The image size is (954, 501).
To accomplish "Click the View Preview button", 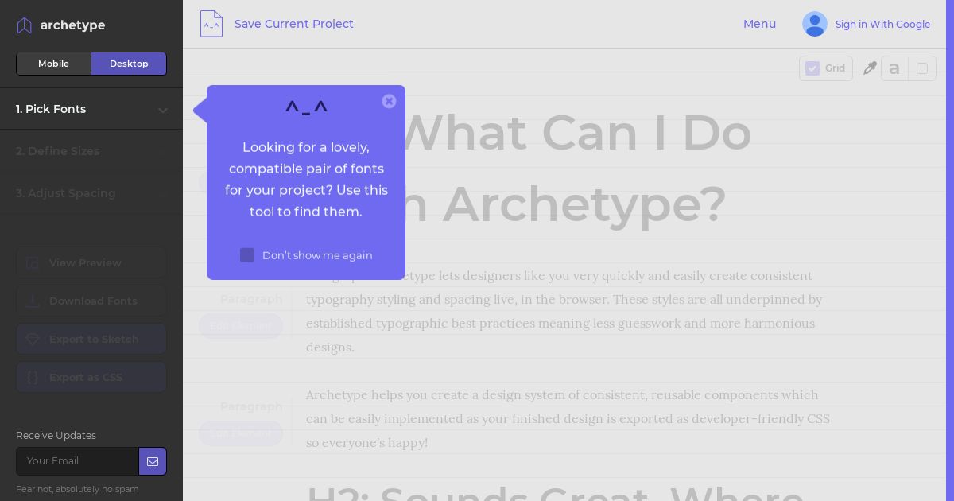I will tap(91, 262).
